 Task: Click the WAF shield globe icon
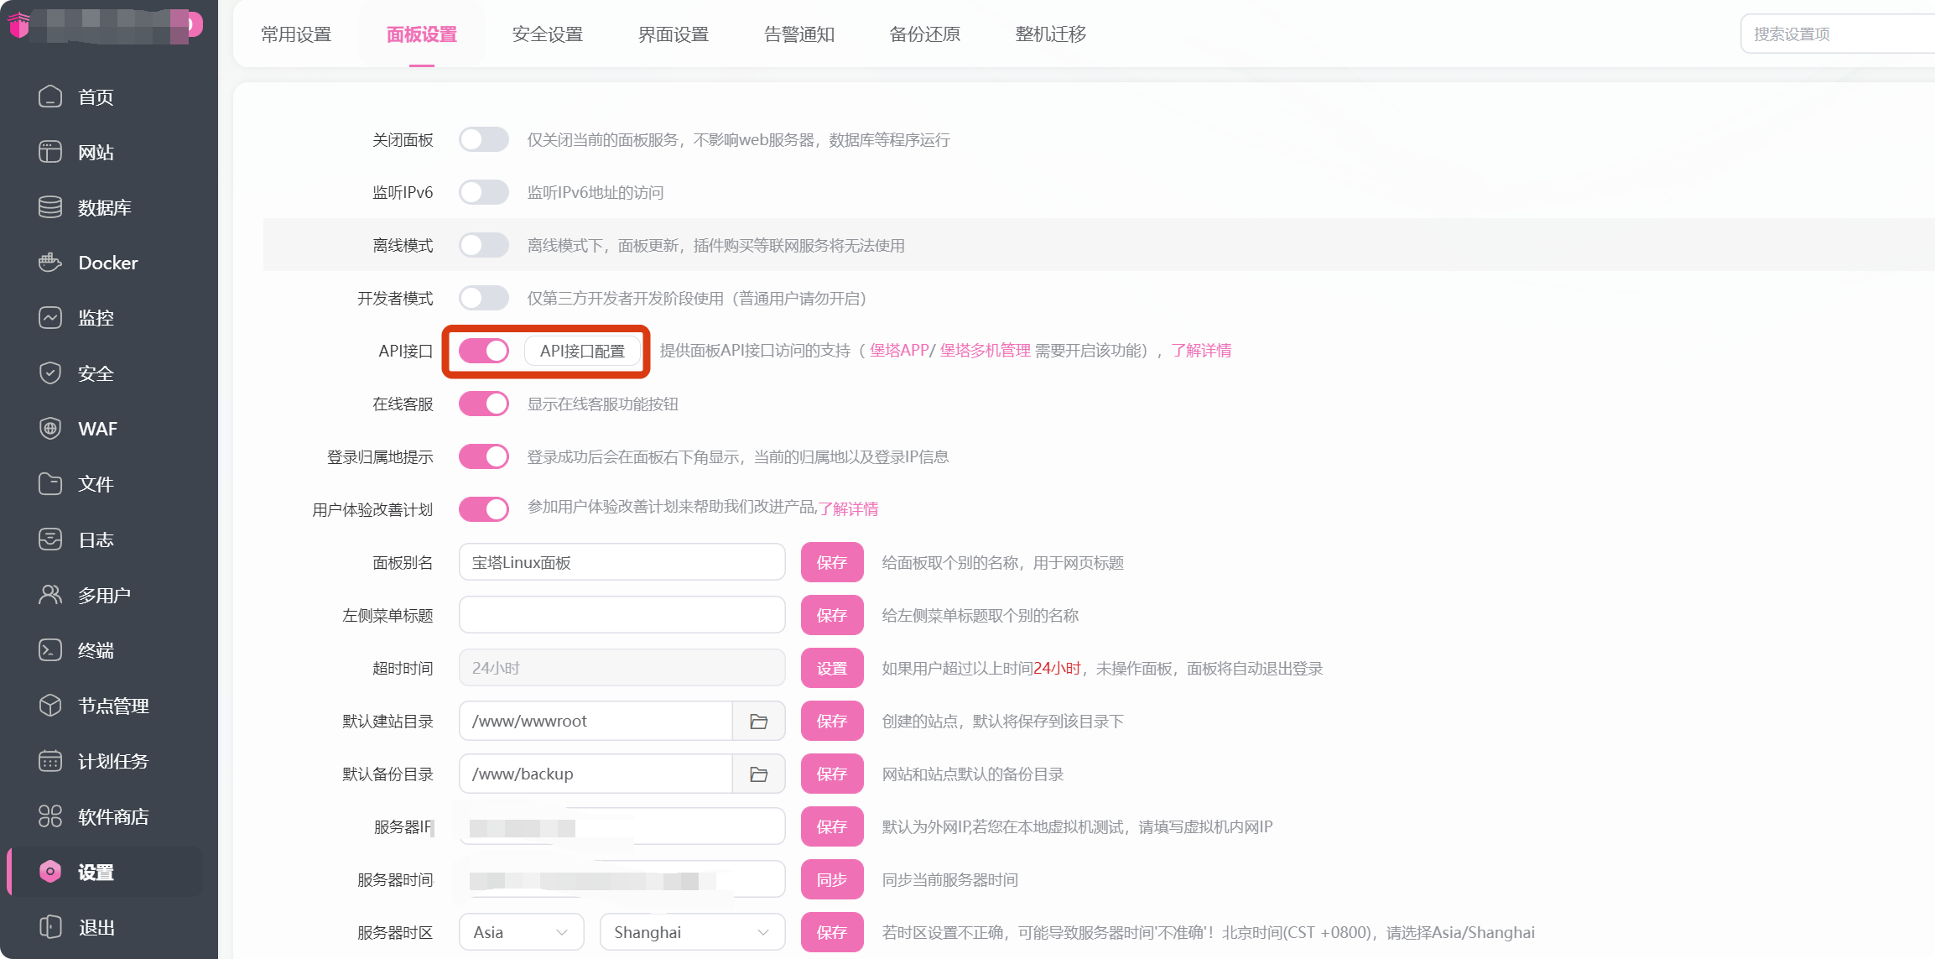[x=50, y=429]
